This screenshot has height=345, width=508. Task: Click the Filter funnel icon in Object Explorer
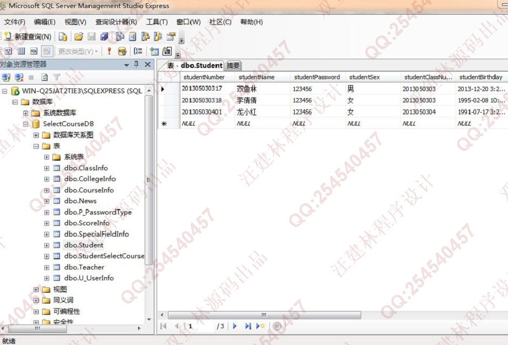(x=57, y=77)
